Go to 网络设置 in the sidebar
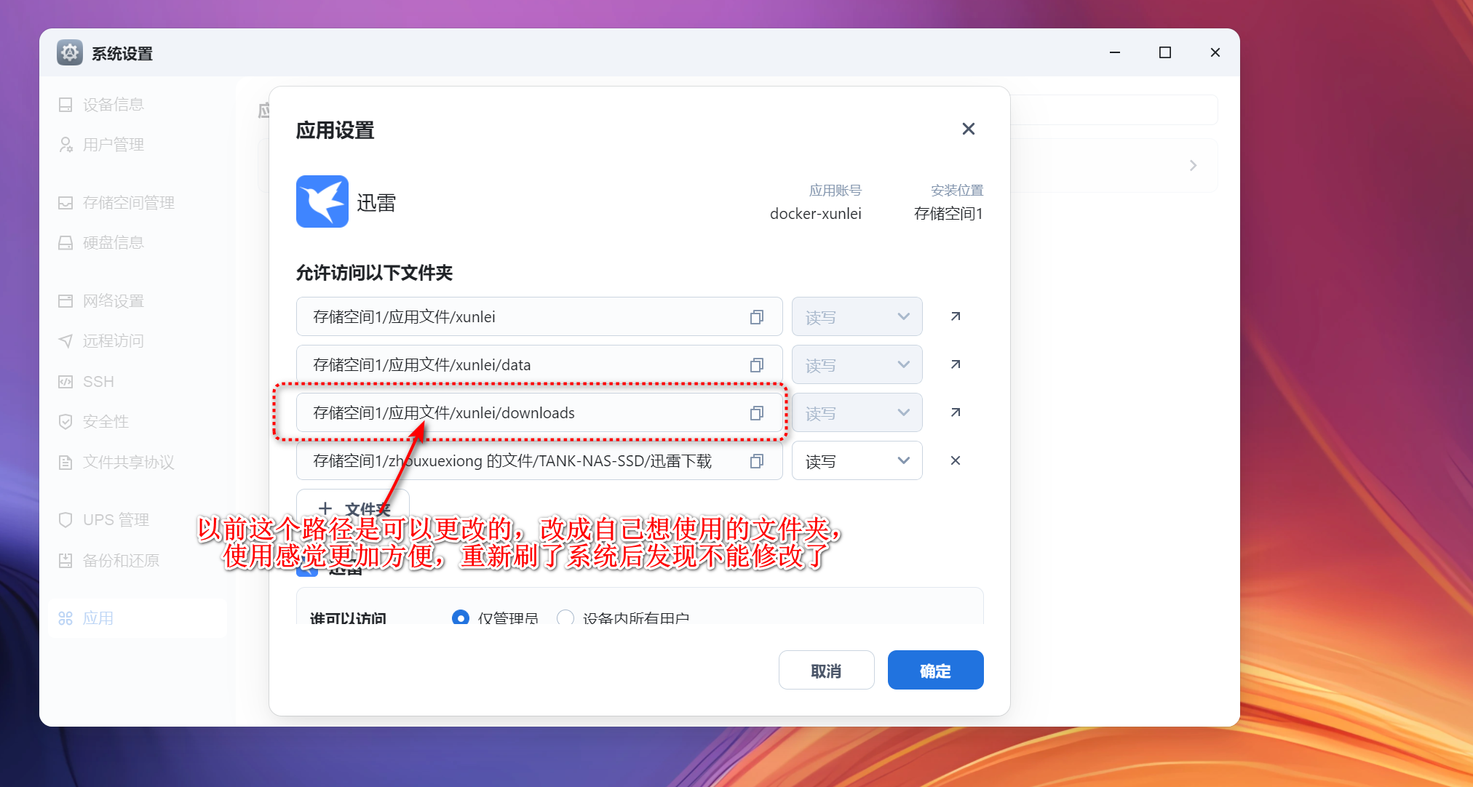 tap(113, 301)
